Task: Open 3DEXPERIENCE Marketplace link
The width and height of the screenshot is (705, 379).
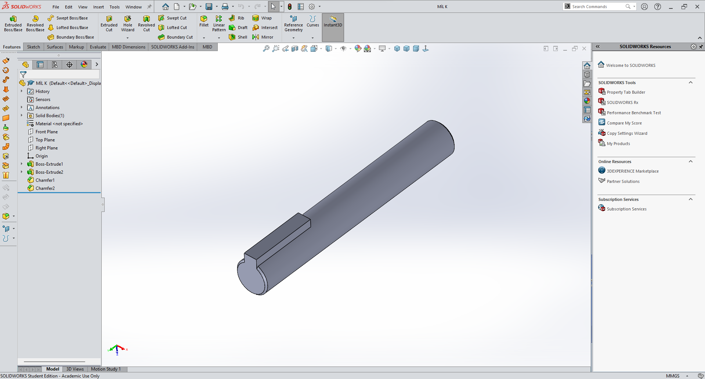Action: click(x=633, y=171)
